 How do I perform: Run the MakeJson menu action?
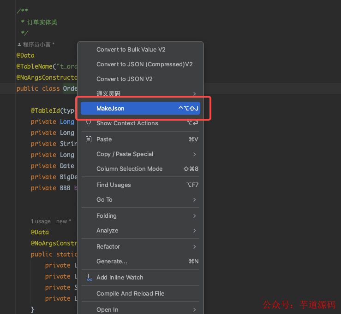point(140,108)
